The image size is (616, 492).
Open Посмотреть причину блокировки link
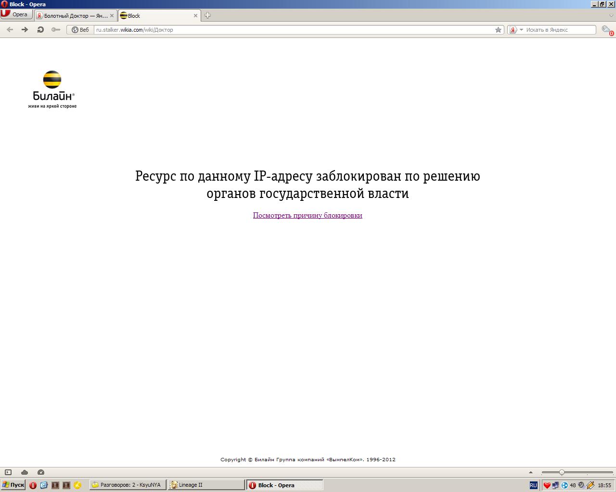tap(308, 215)
